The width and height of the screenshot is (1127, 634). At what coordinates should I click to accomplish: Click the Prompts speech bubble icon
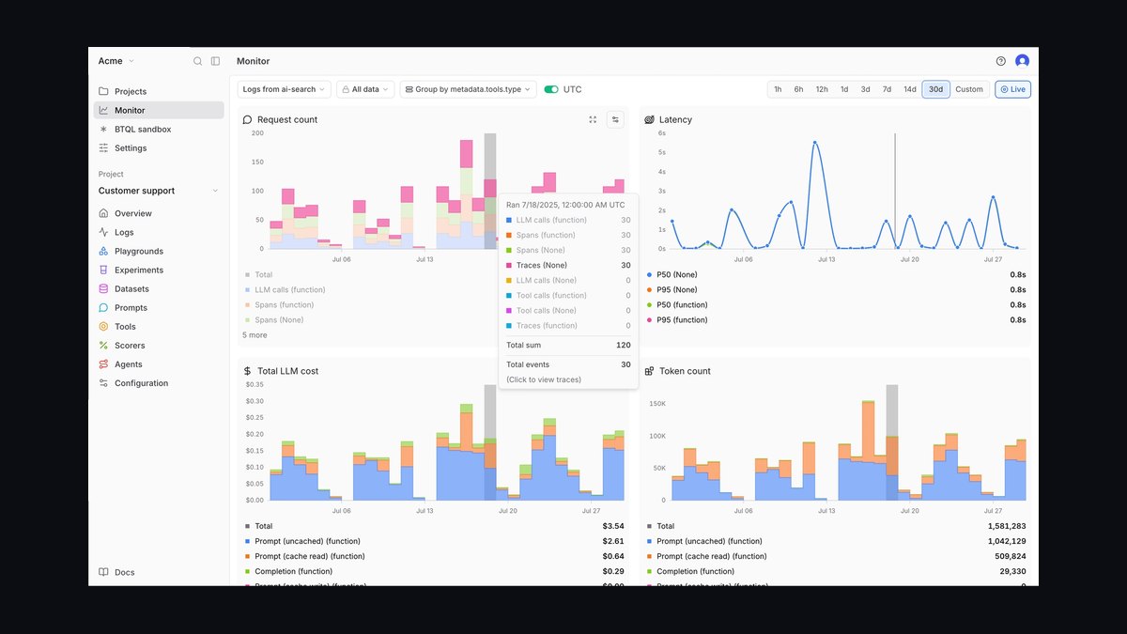click(x=104, y=307)
